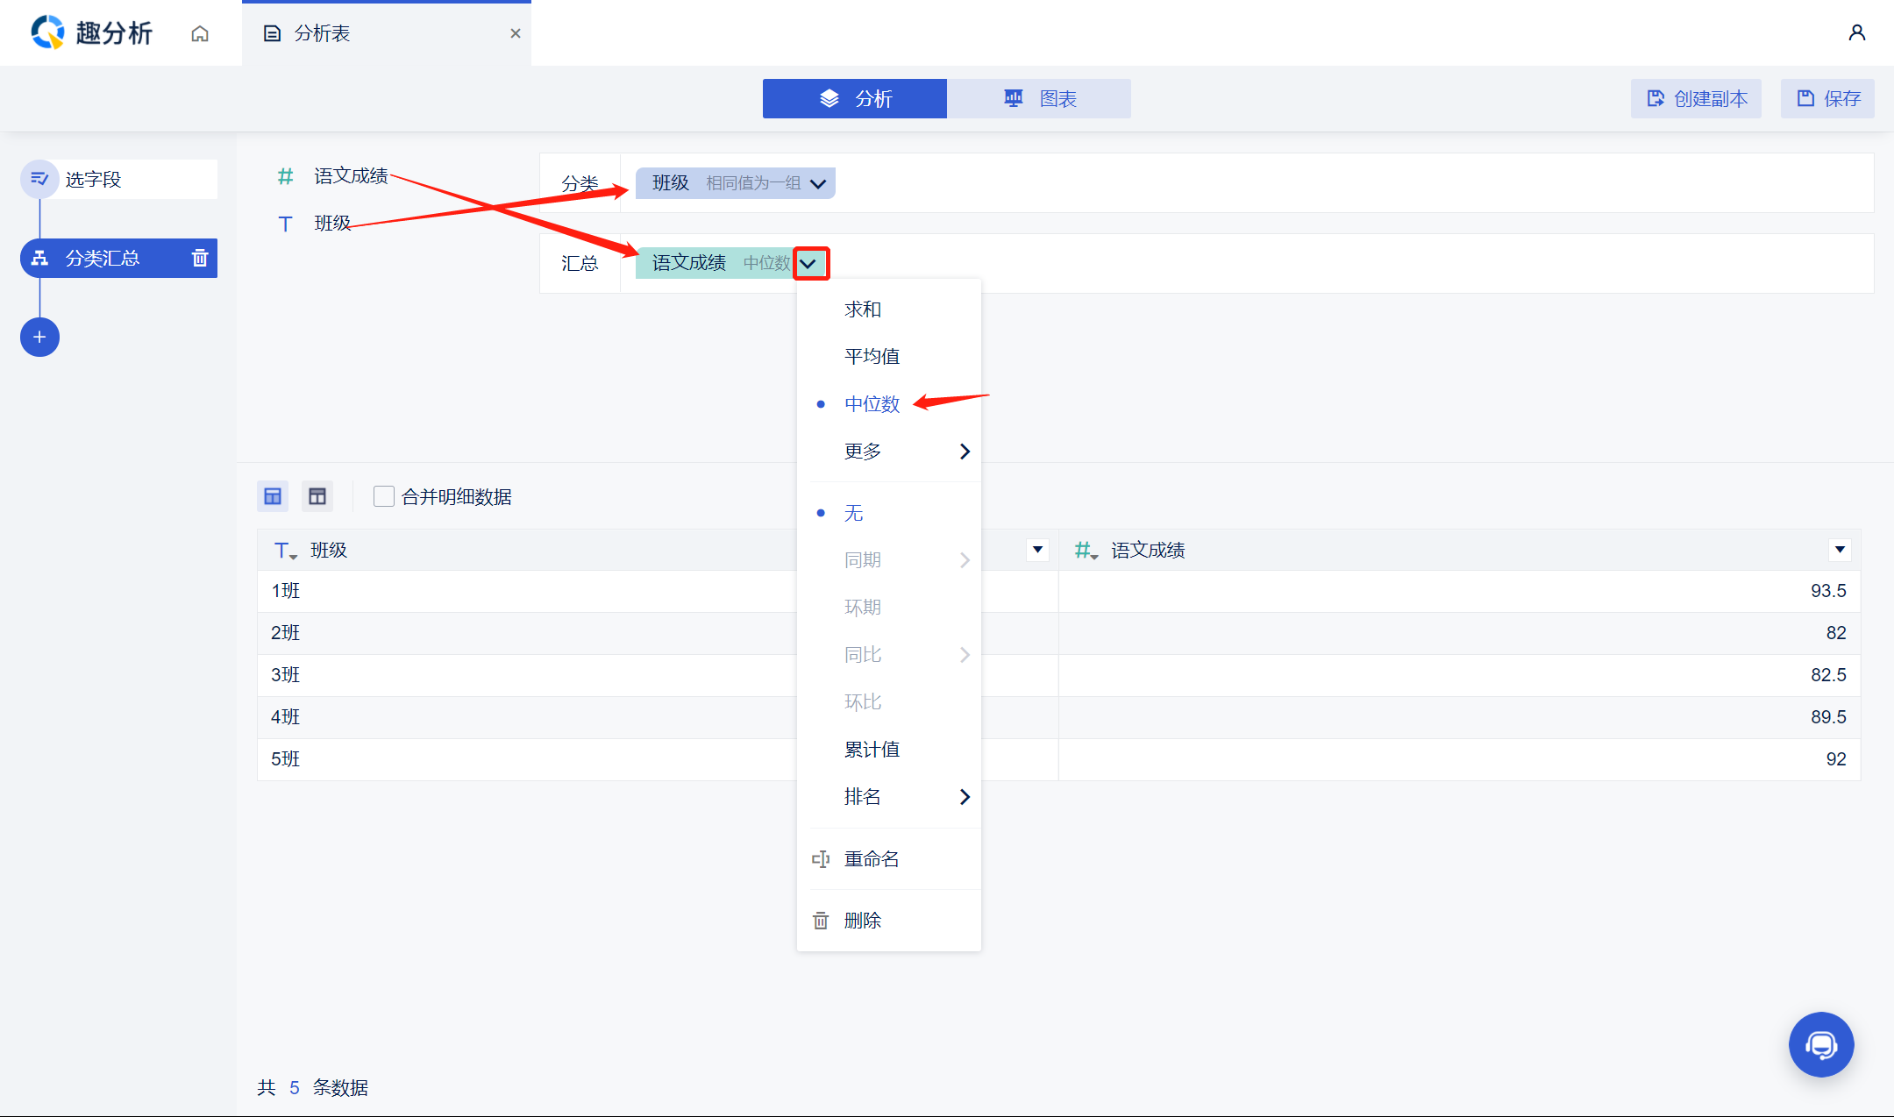Add a new step with plus button
The height and width of the screenshot is (1117, 1894).
click(x=39, y=337)
